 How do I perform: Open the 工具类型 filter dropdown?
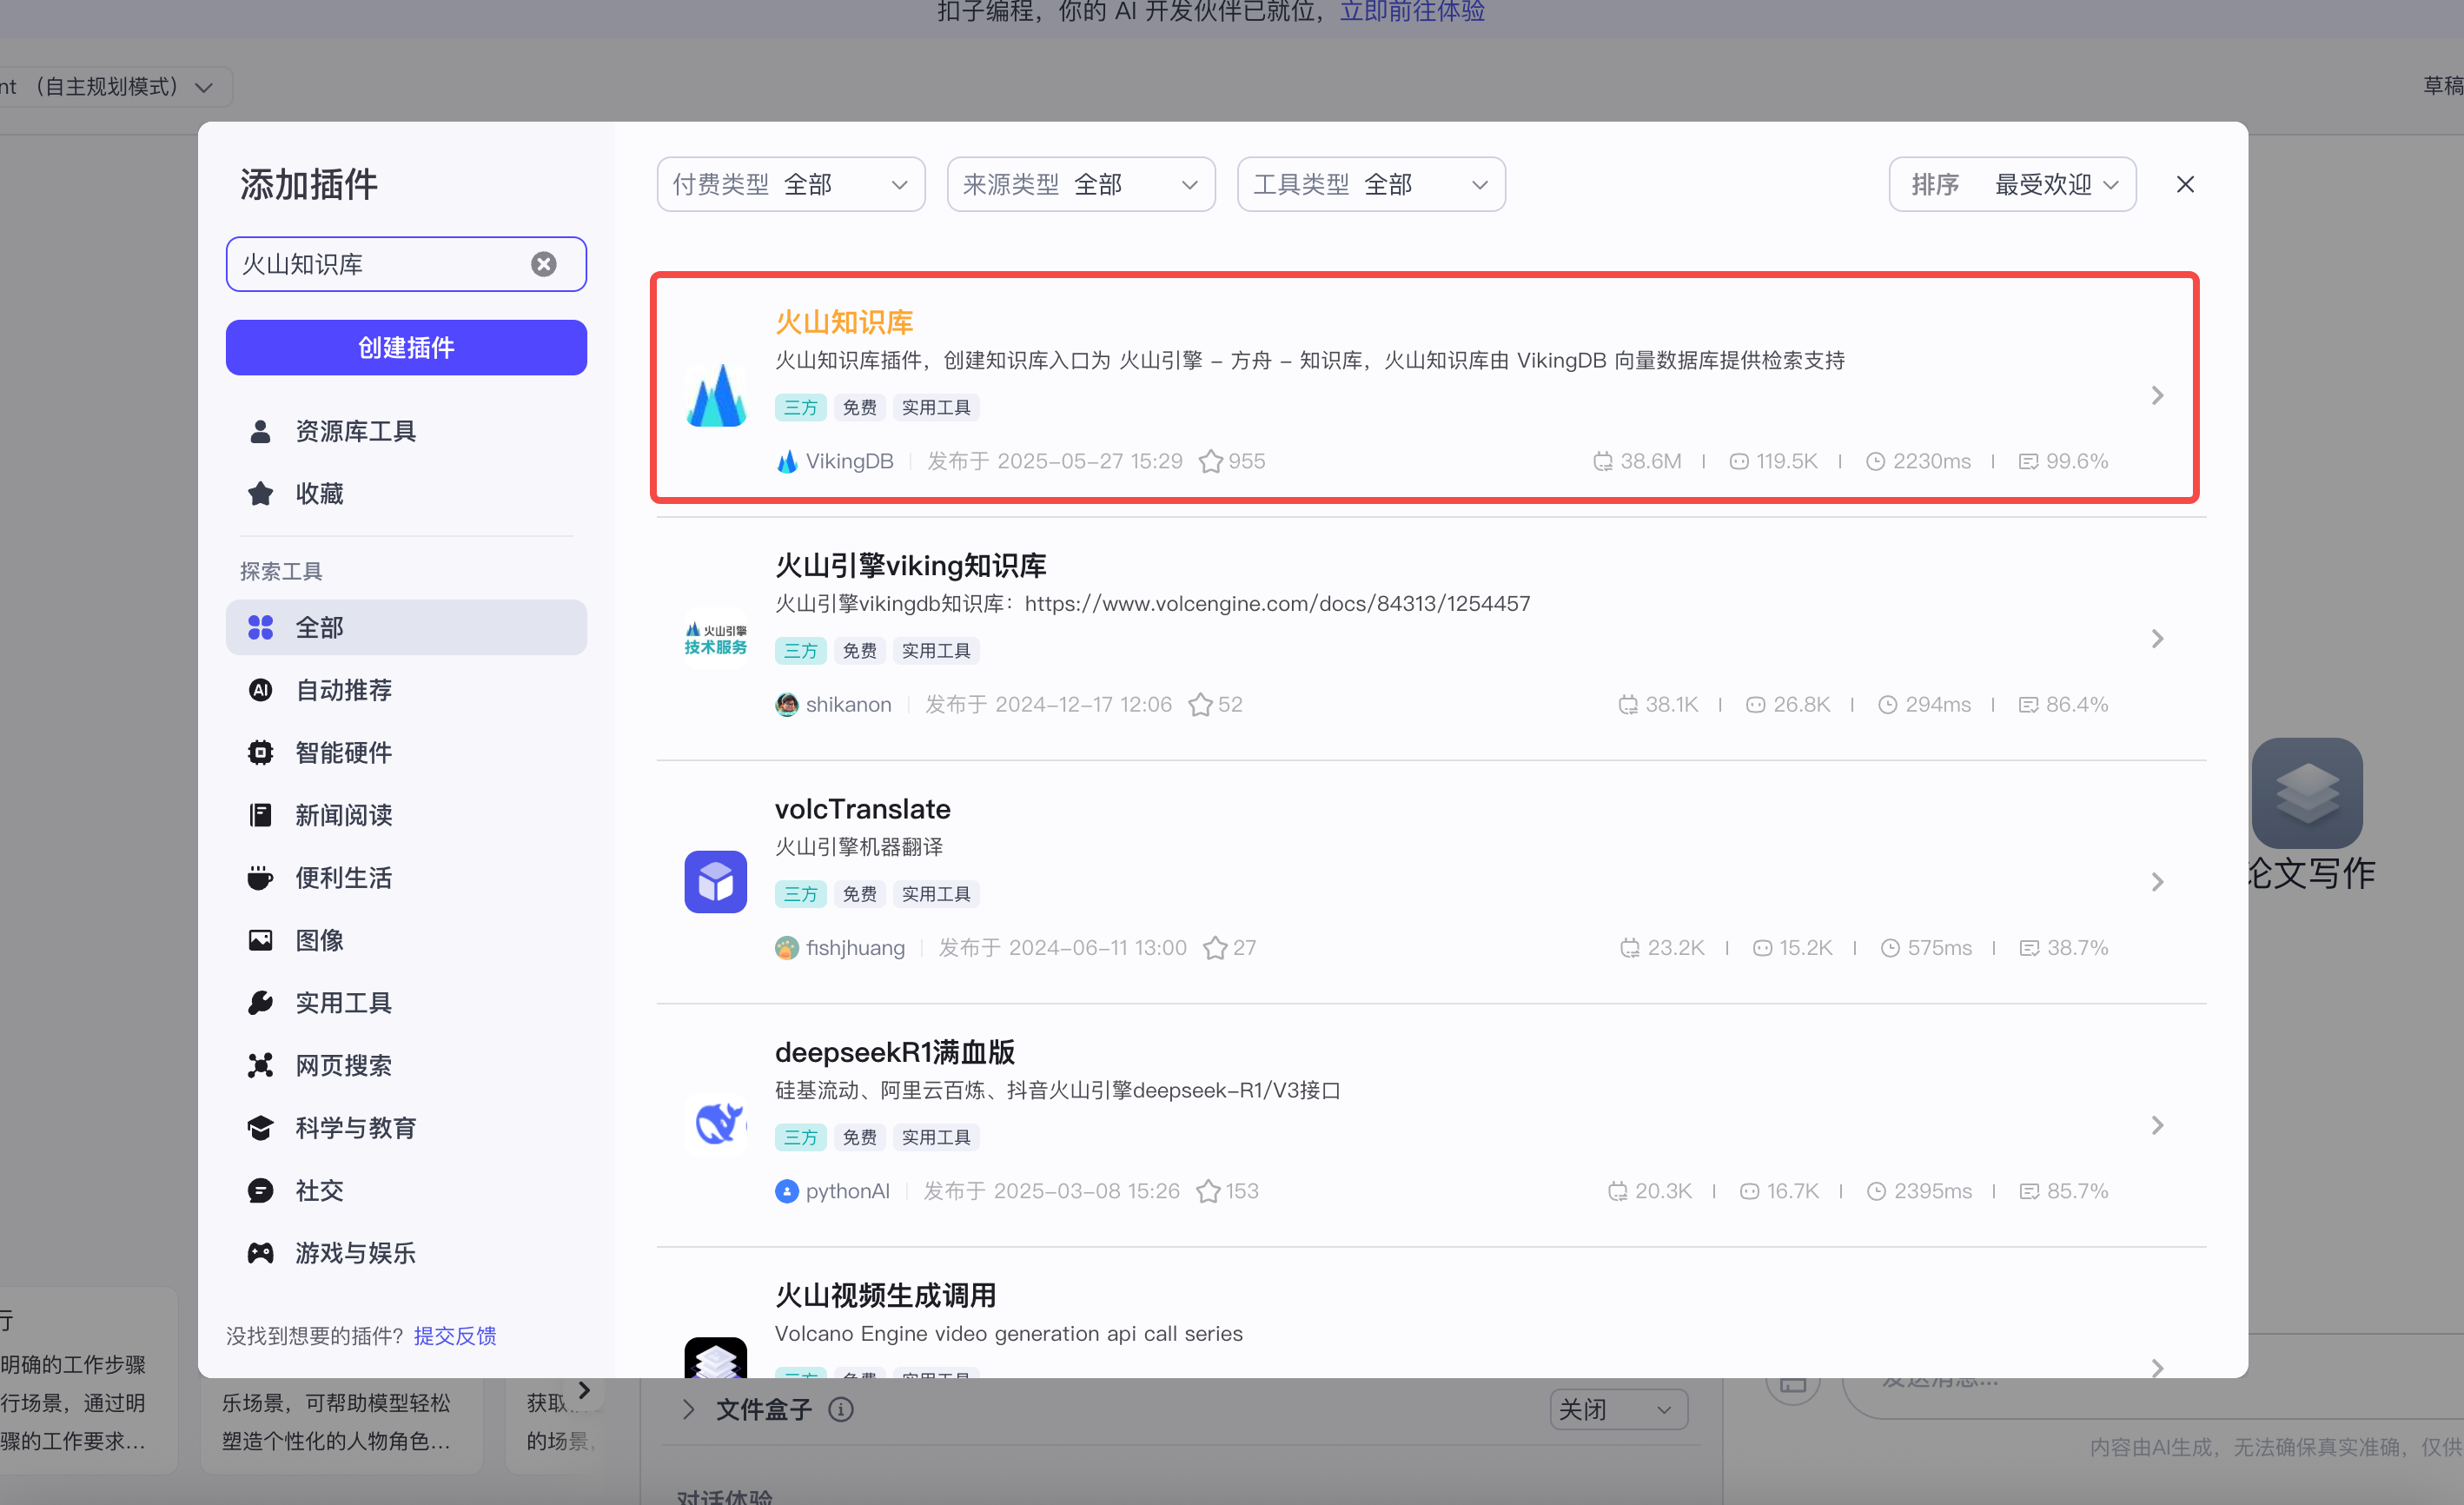tap(1371, 184)
